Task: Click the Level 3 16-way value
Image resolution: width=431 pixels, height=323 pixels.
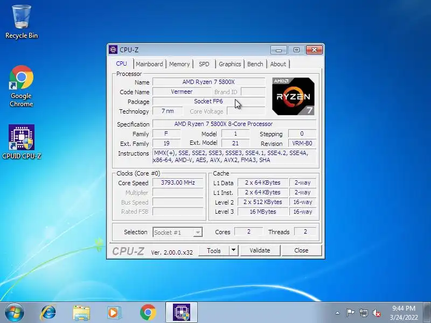Action: coord(303,212)
